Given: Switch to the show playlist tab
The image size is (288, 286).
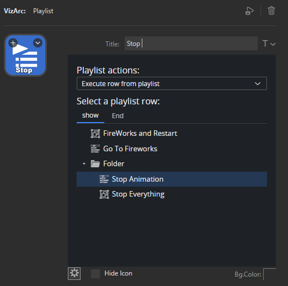Looking at the screenshot, I should 90,115.
